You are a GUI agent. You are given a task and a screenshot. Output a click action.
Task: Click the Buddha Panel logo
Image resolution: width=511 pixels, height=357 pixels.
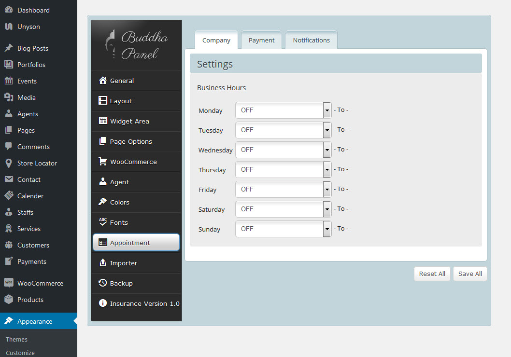136,45
